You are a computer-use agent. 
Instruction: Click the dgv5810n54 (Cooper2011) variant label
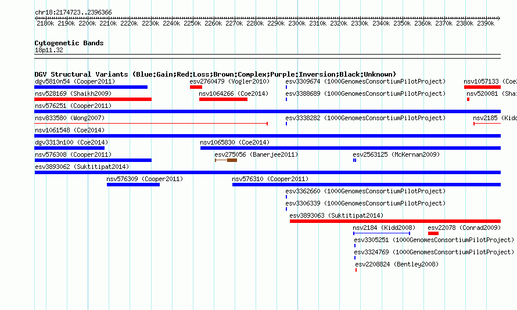[x=75, y=81]
